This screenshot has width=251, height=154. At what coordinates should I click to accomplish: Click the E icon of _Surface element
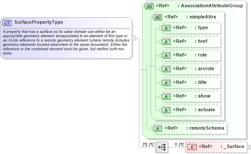[192, 147]
